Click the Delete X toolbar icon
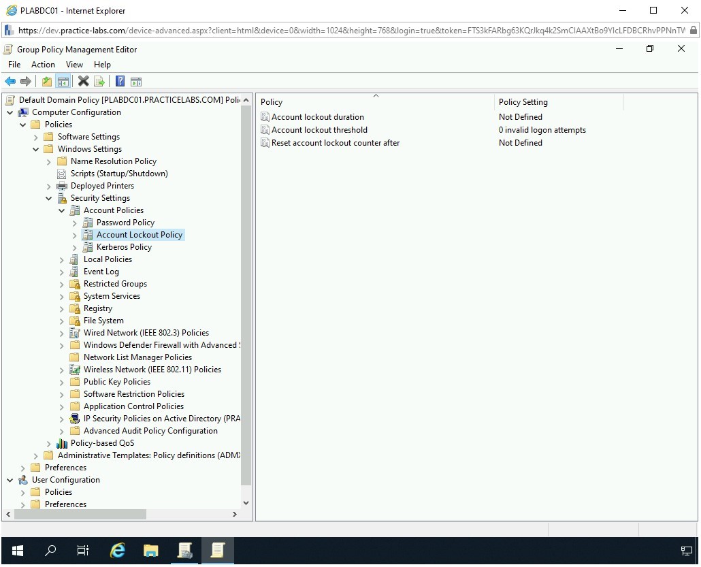Viewport: 701px width, 567px height. click(x=83, y=82)
